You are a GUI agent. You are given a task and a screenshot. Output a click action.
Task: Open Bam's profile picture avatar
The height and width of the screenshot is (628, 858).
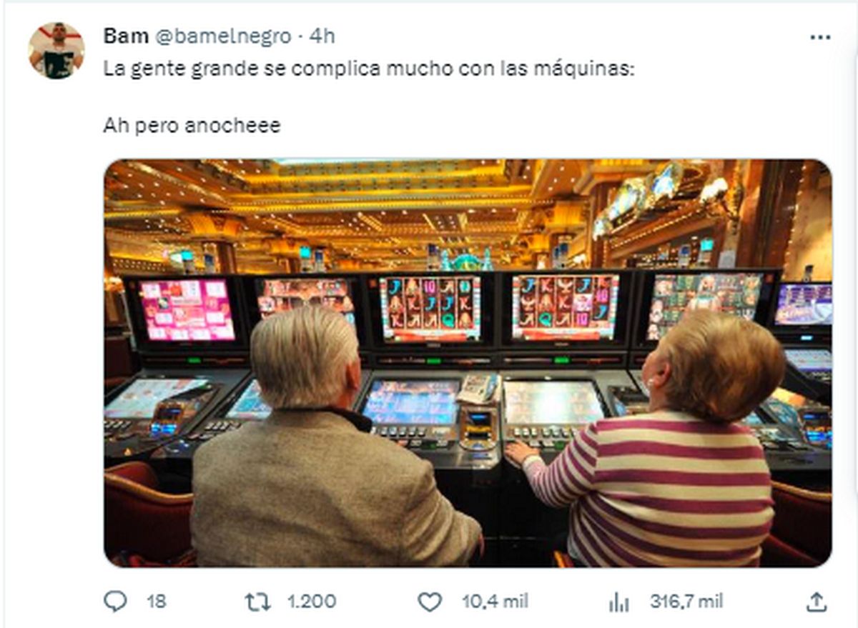[x=56, y=51]
